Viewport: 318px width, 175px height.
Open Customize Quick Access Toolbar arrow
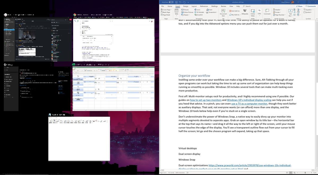(x=188, y=2)
